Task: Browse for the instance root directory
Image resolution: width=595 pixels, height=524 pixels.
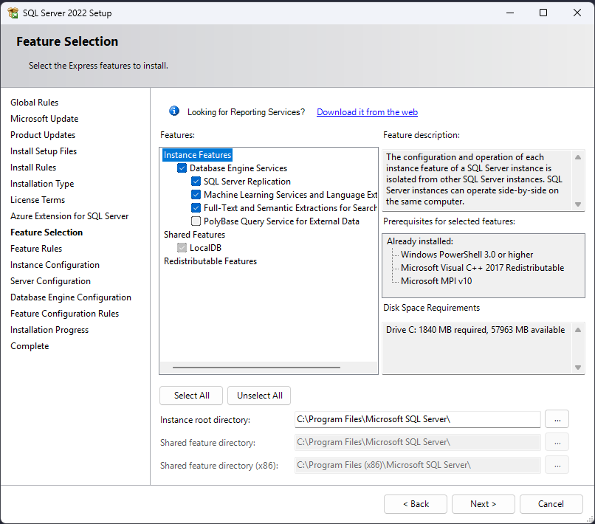Action: (557, 419)
